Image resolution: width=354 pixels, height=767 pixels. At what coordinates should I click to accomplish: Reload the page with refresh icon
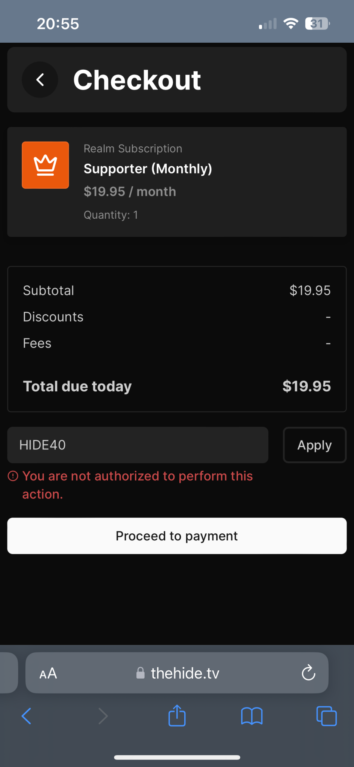[x=308, y=673]
